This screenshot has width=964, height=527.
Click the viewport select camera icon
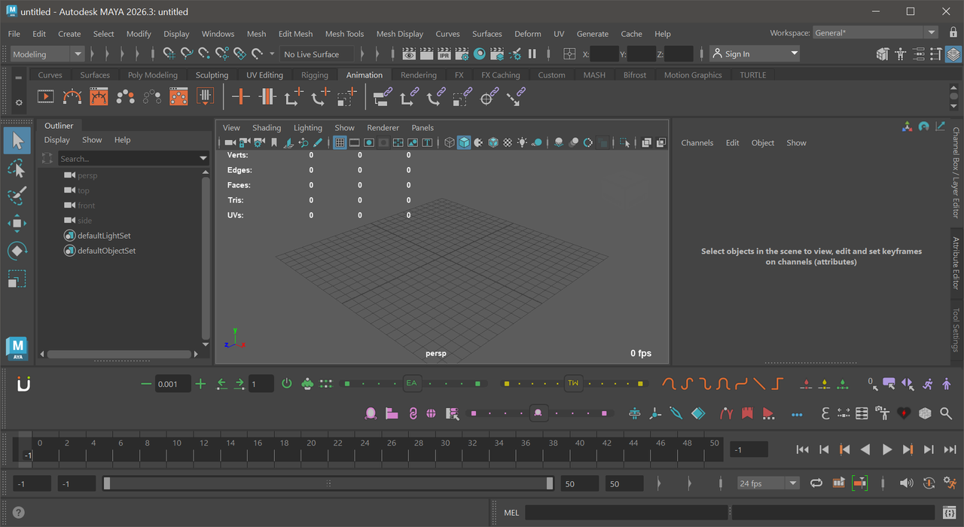pos(230,142)
